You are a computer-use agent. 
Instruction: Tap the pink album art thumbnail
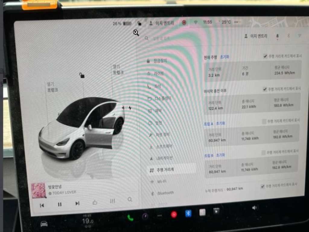point(38,190)
